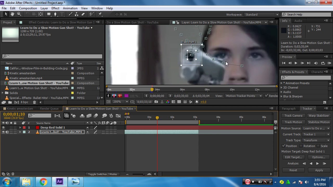Enable the Rotation checkbox in Tracker

coord(301,146)
